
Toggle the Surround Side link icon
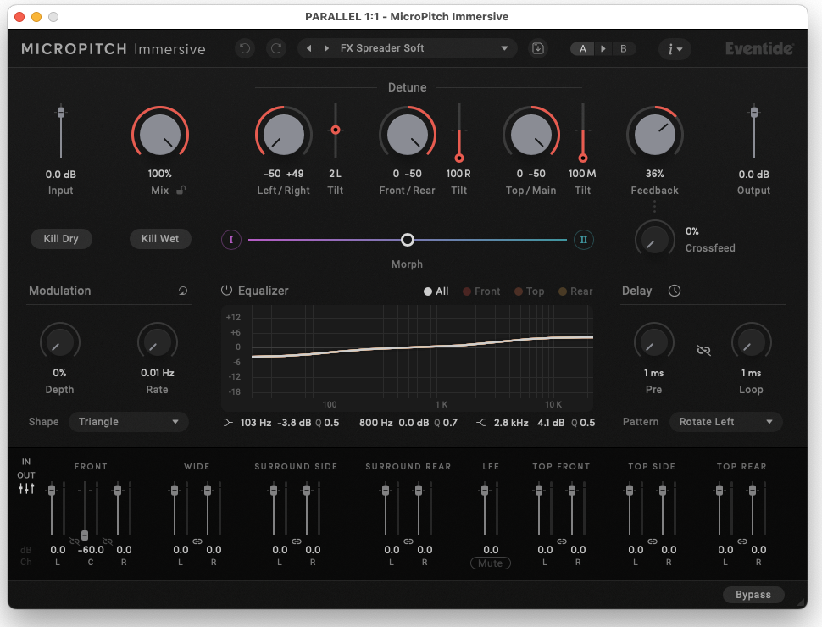[x=297, y=541]
